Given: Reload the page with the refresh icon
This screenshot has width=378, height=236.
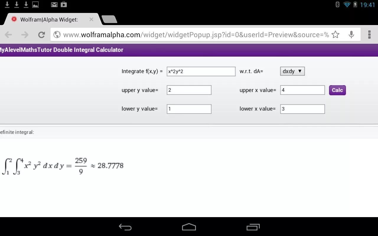Looking at the screenshot, I should pos(41,35).
